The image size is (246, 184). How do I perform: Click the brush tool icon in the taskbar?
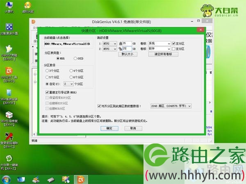coord(36,179)
